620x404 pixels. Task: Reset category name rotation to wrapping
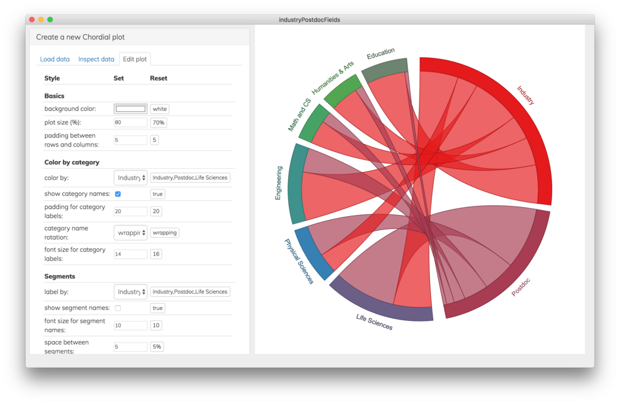pos(165,233)
